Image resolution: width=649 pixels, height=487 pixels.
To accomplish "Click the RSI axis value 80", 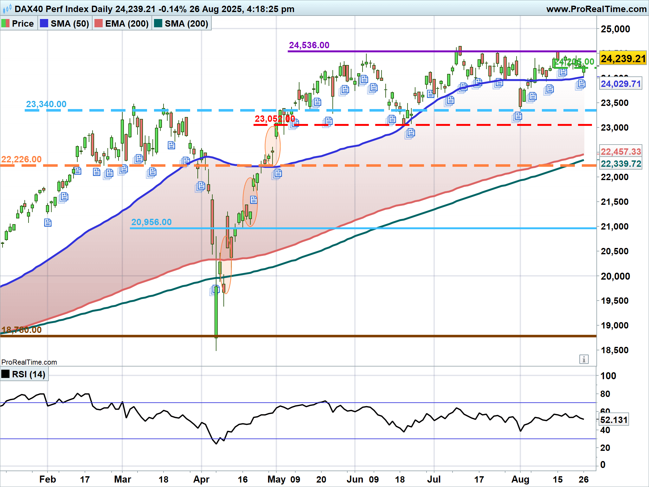I will 605,394.
